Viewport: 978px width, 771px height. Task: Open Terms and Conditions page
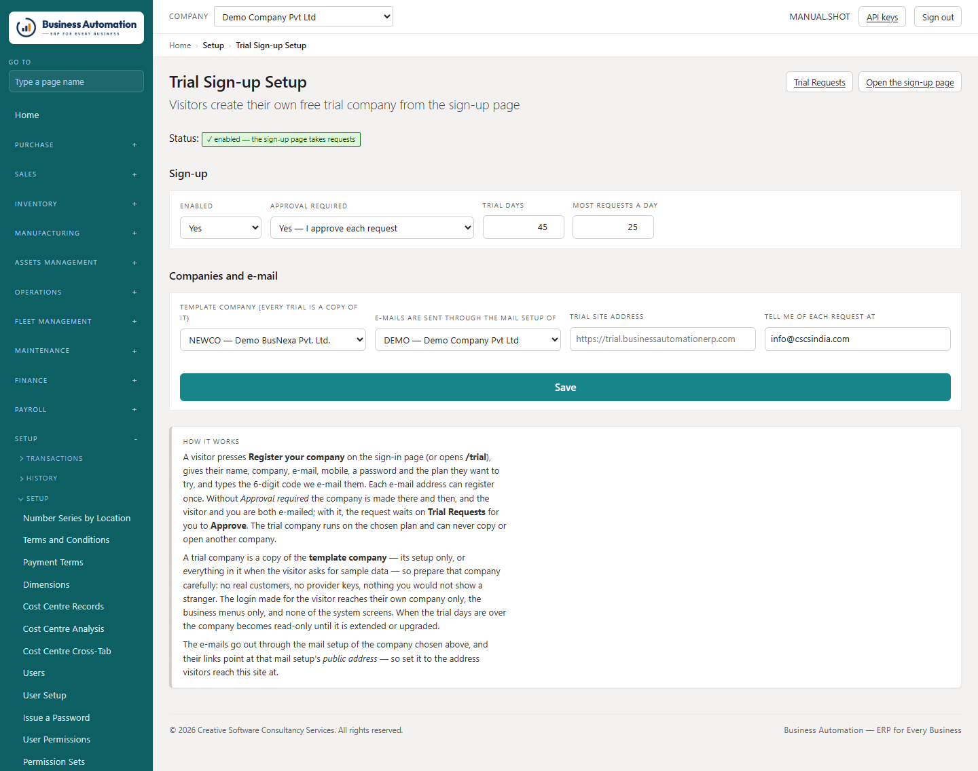point(66,540)
